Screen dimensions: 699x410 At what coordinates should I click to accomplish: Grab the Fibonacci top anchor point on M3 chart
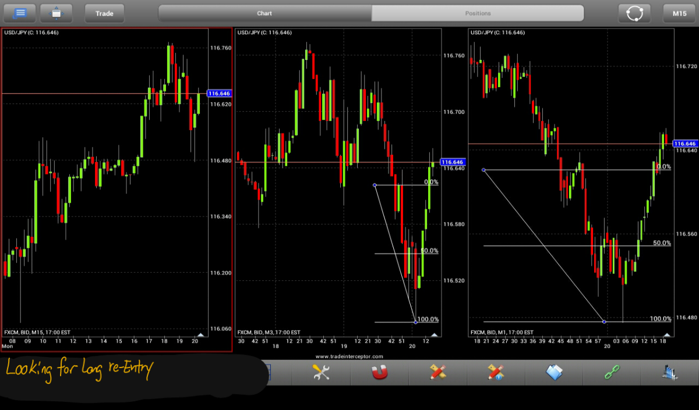click(x=375, y=185)
